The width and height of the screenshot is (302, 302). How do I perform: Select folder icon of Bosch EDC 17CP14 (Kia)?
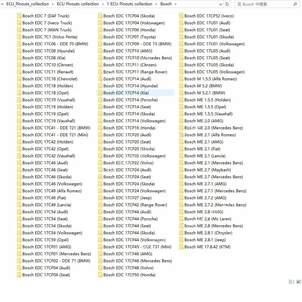tap(100, 93)
